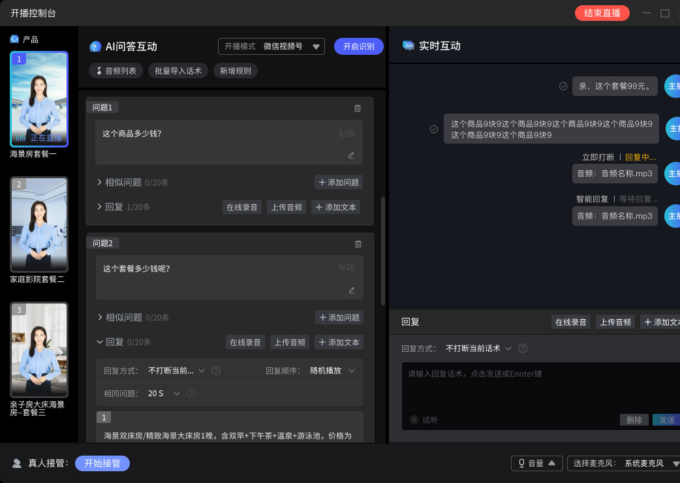Viewport: 680px width, 483px height.
Task: Click 开始接管 button
Action: click(102, 463)
